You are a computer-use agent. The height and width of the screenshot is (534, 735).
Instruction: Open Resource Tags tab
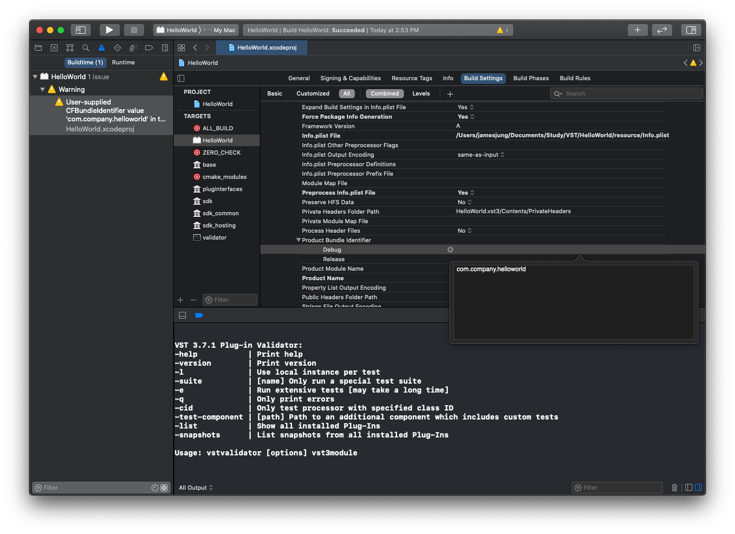tap(412, 78)
